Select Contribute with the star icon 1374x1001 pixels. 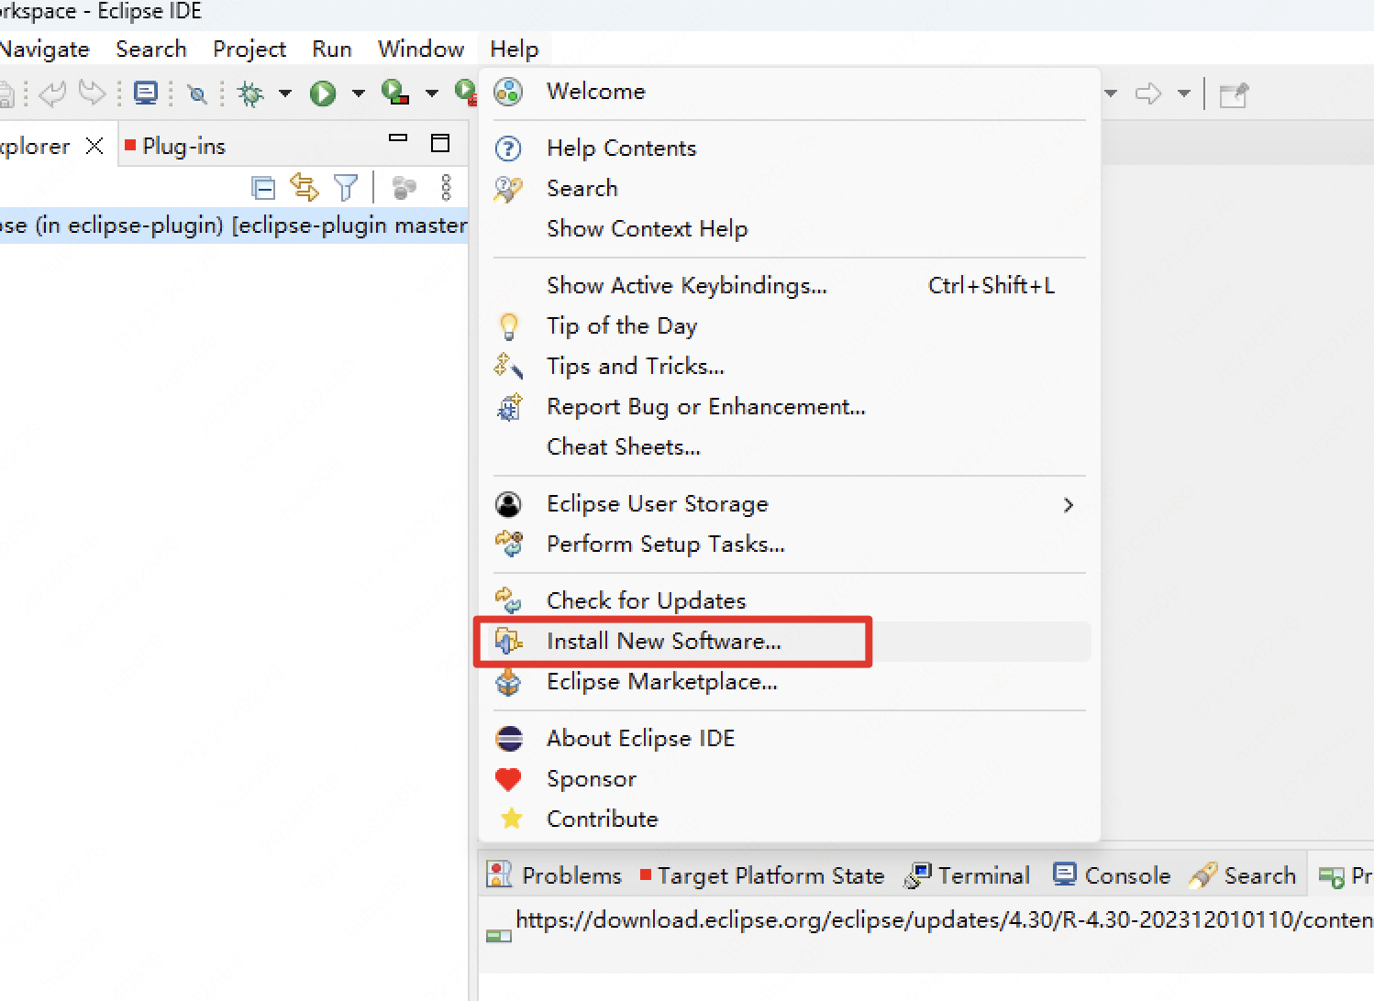coord(789,819)
